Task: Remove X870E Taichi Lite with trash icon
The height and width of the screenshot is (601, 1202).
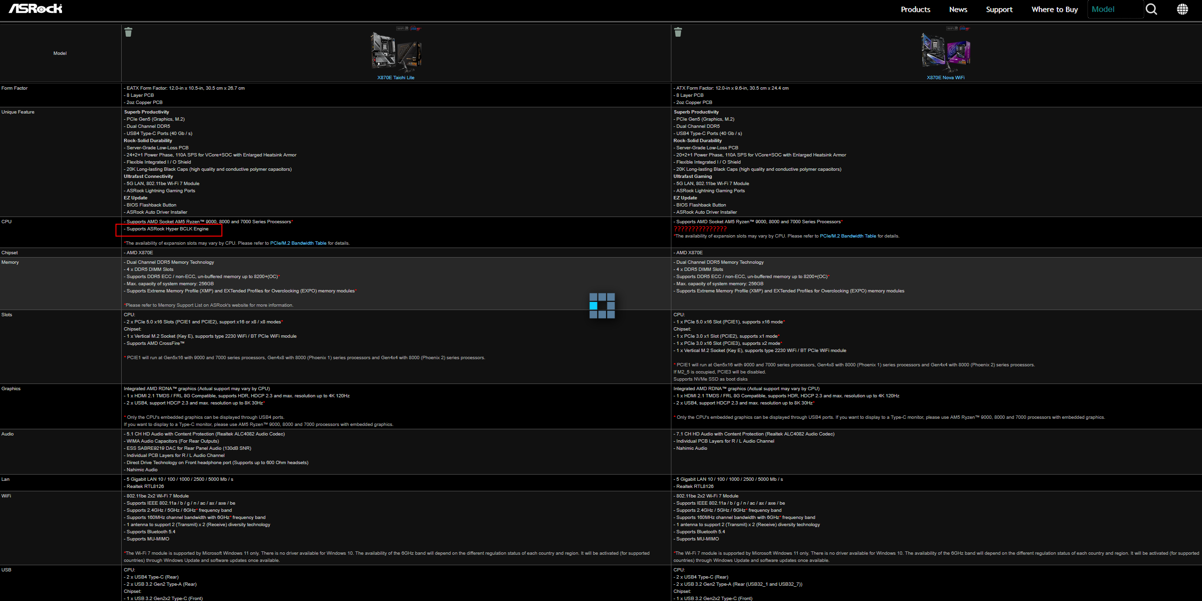Action: [128, 32]
